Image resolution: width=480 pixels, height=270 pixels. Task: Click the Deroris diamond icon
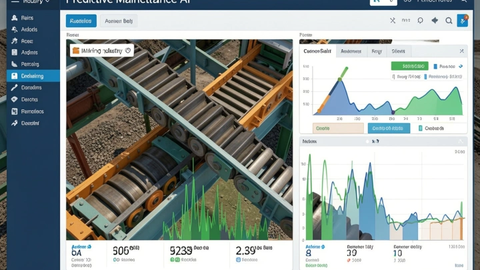(x=15, y=99)
